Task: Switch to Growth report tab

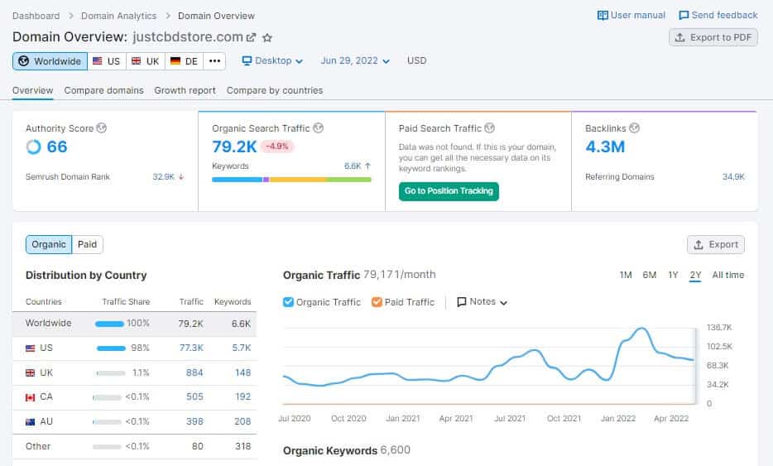Action: click(x=185, y=90)
